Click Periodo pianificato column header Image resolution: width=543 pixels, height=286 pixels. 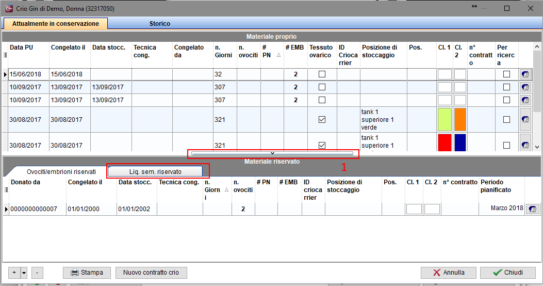(502, 190)
